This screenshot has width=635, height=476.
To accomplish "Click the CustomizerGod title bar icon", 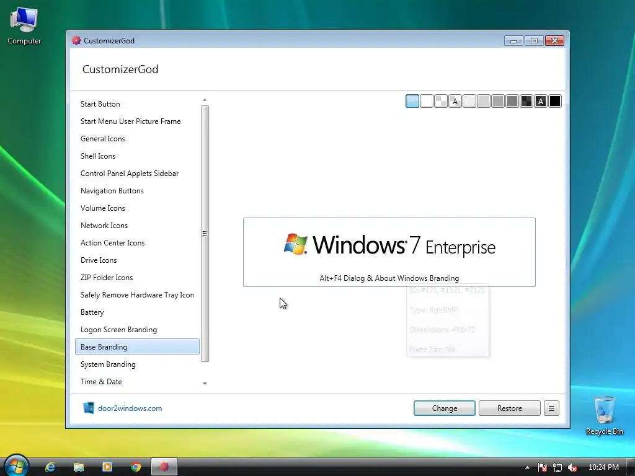I will tap(76, 40).
